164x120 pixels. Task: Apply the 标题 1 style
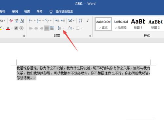coord(138,24)
